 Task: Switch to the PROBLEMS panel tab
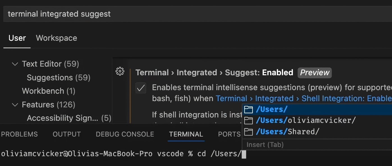pos(19,134)
